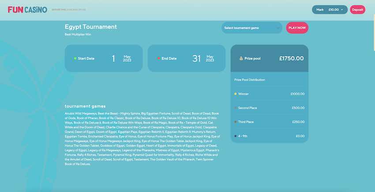The image size is (375, 192).
Task: Click the Winner label
Action: (x=243, y=94)
